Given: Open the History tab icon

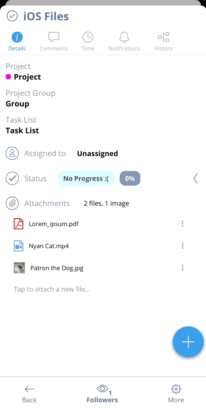Looking at the screenshot, I should coord(163,38).
